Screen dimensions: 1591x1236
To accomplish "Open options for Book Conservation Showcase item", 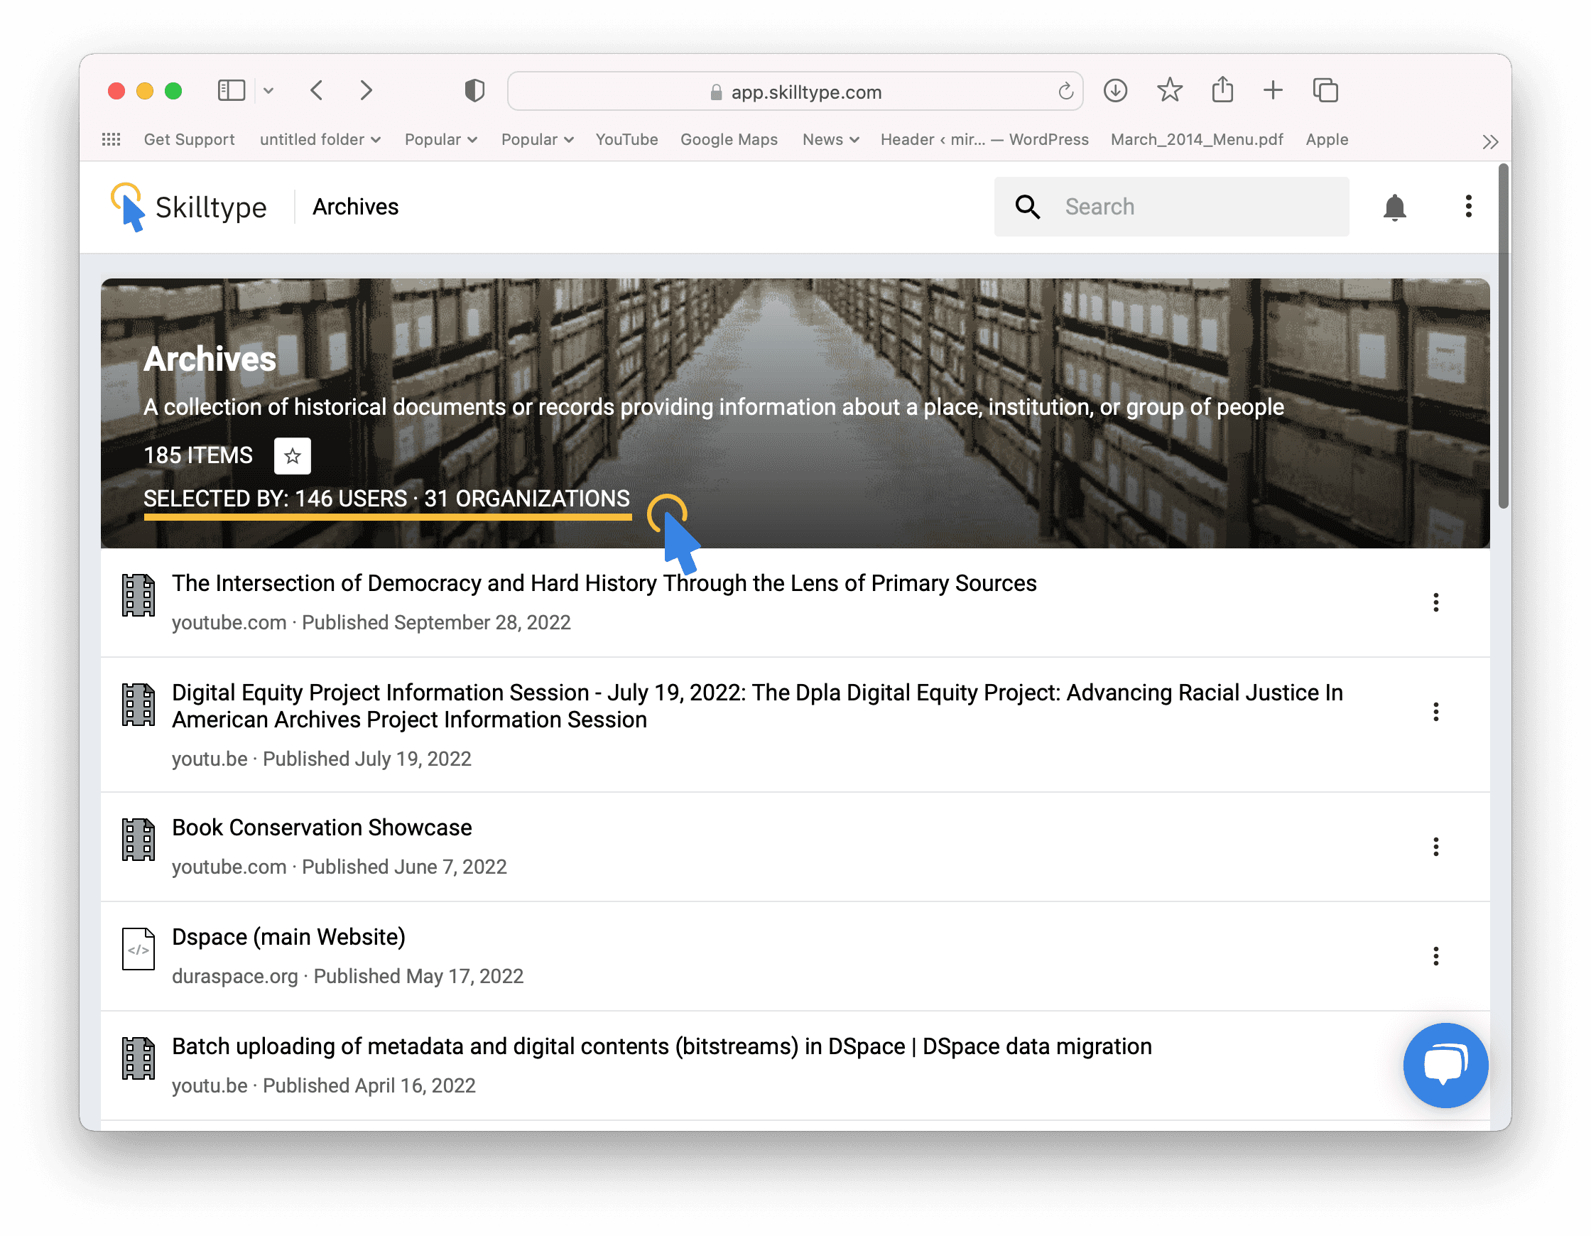I will coord(1435,847).
